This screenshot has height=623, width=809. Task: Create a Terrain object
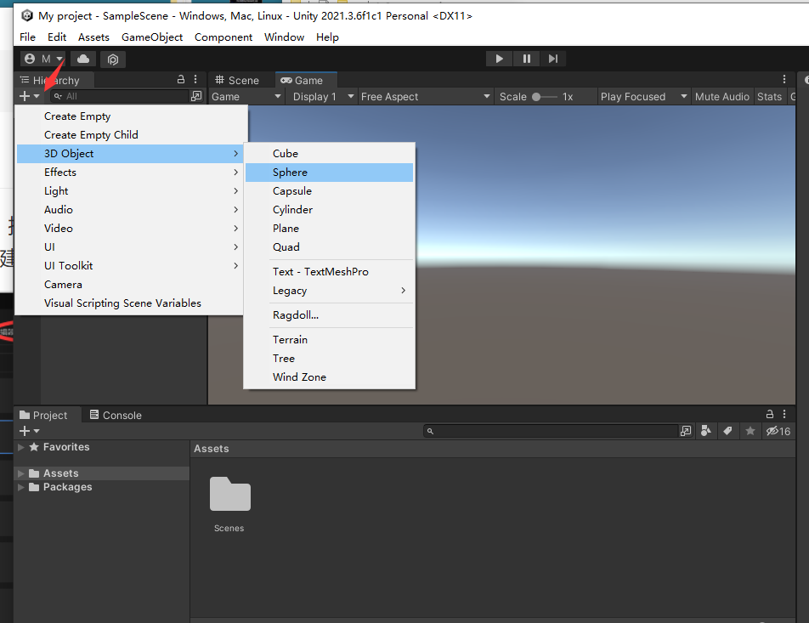pyautogui.click(x=329, y=340)
